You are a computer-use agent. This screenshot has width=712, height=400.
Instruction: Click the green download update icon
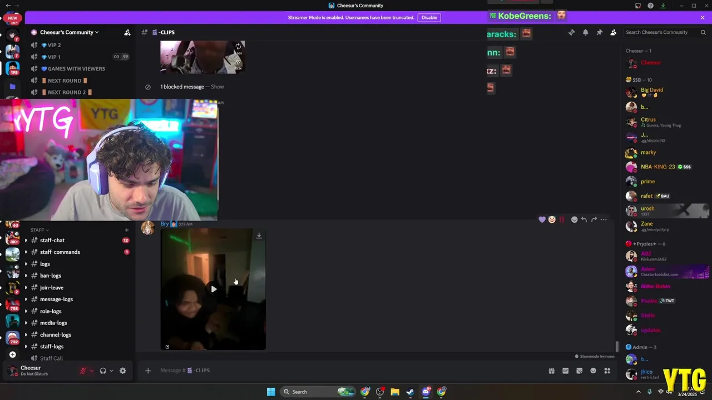[663, 6]
